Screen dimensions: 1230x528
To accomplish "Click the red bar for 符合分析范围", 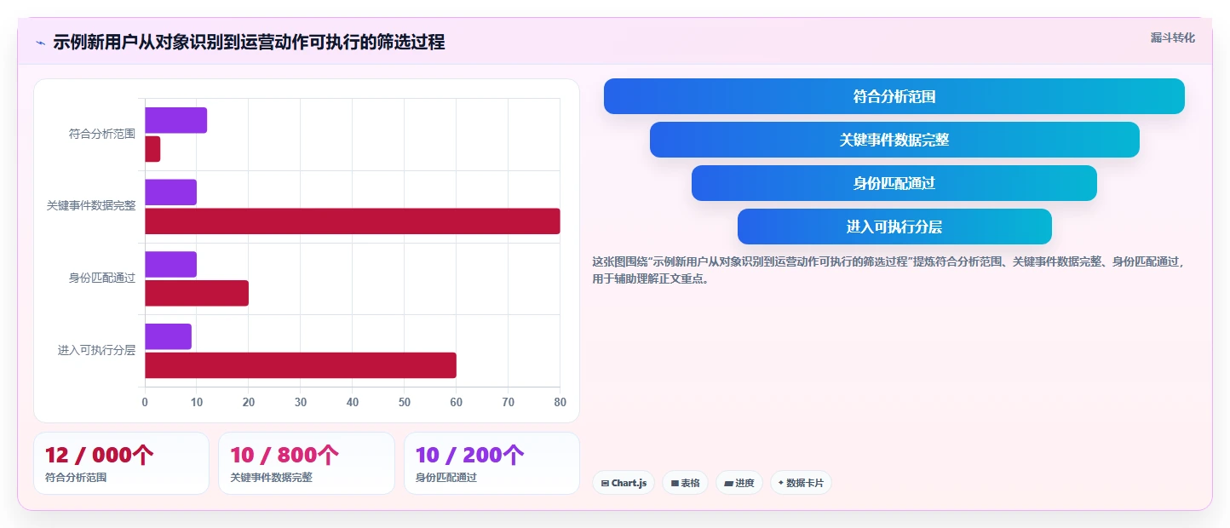I will [152, 149].
